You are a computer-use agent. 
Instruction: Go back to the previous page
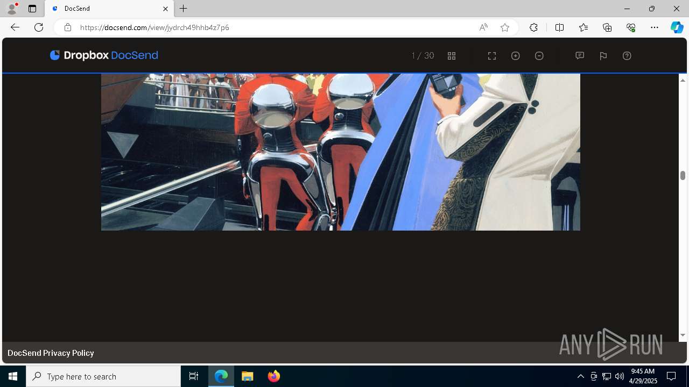click(15, 27)
